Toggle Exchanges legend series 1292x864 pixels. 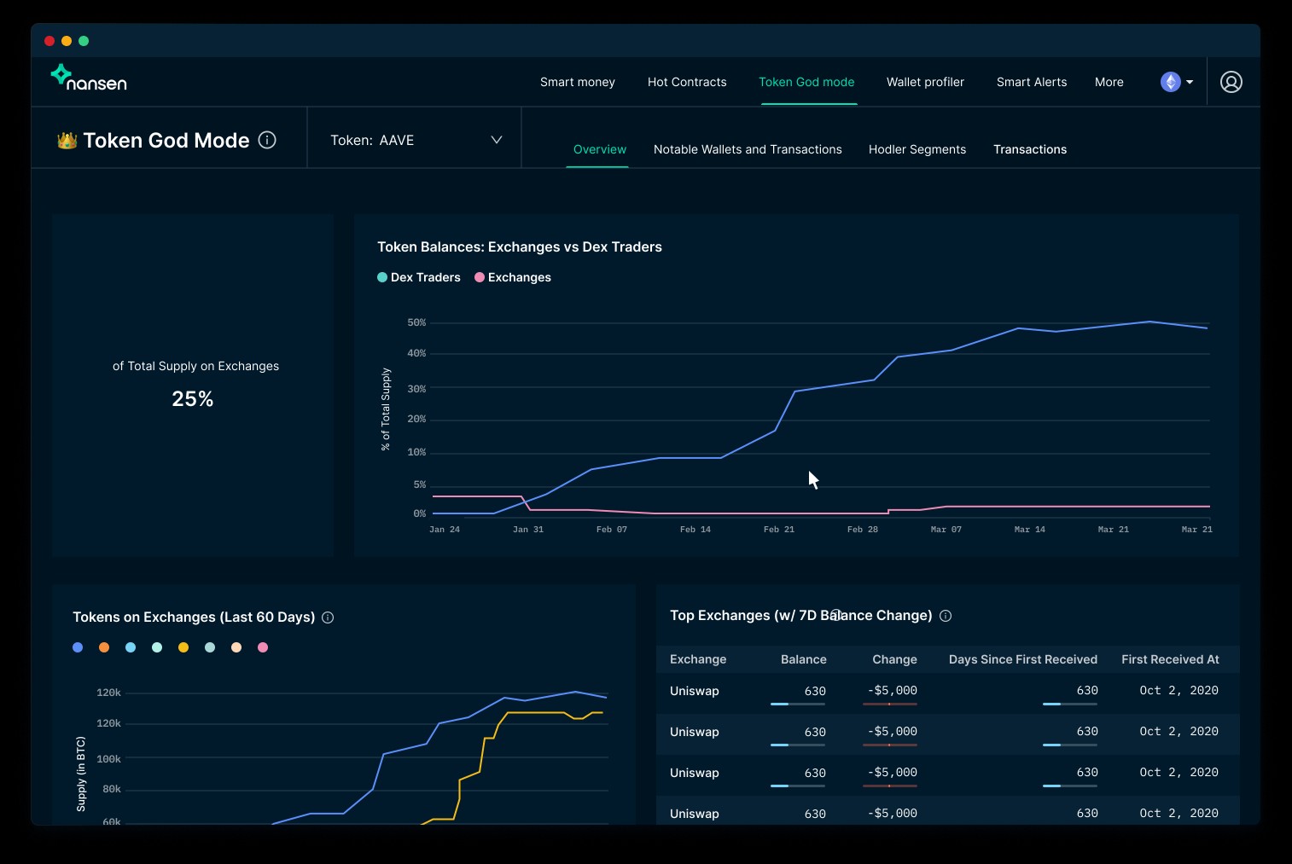[x=513, y=277]
